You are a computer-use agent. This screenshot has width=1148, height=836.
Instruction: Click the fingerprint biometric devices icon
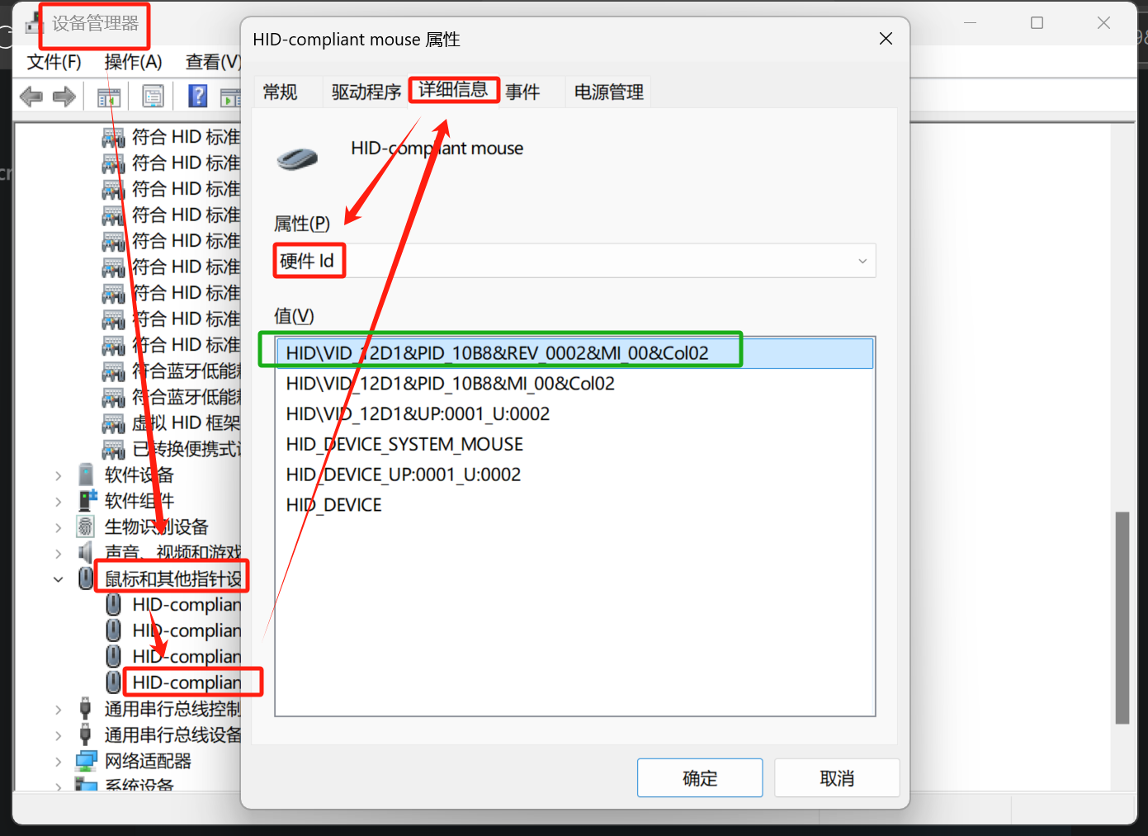click(86, 527)
